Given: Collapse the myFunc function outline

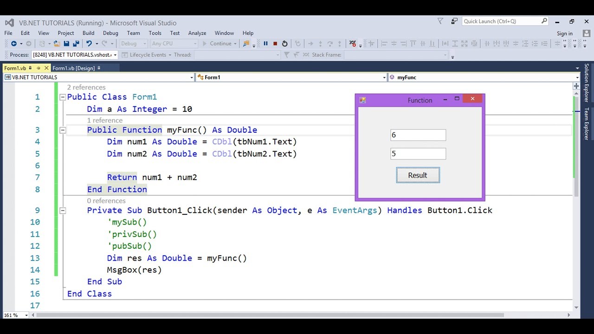Looking at the screenshot, I should 63,130.
